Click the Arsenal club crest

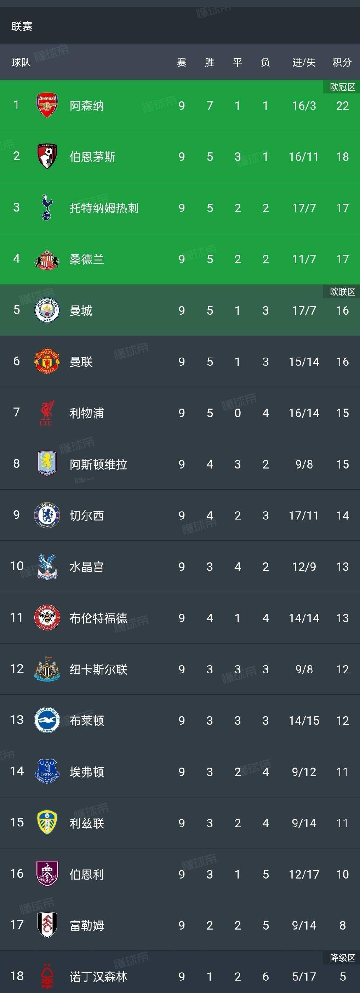tap(47, 105)
